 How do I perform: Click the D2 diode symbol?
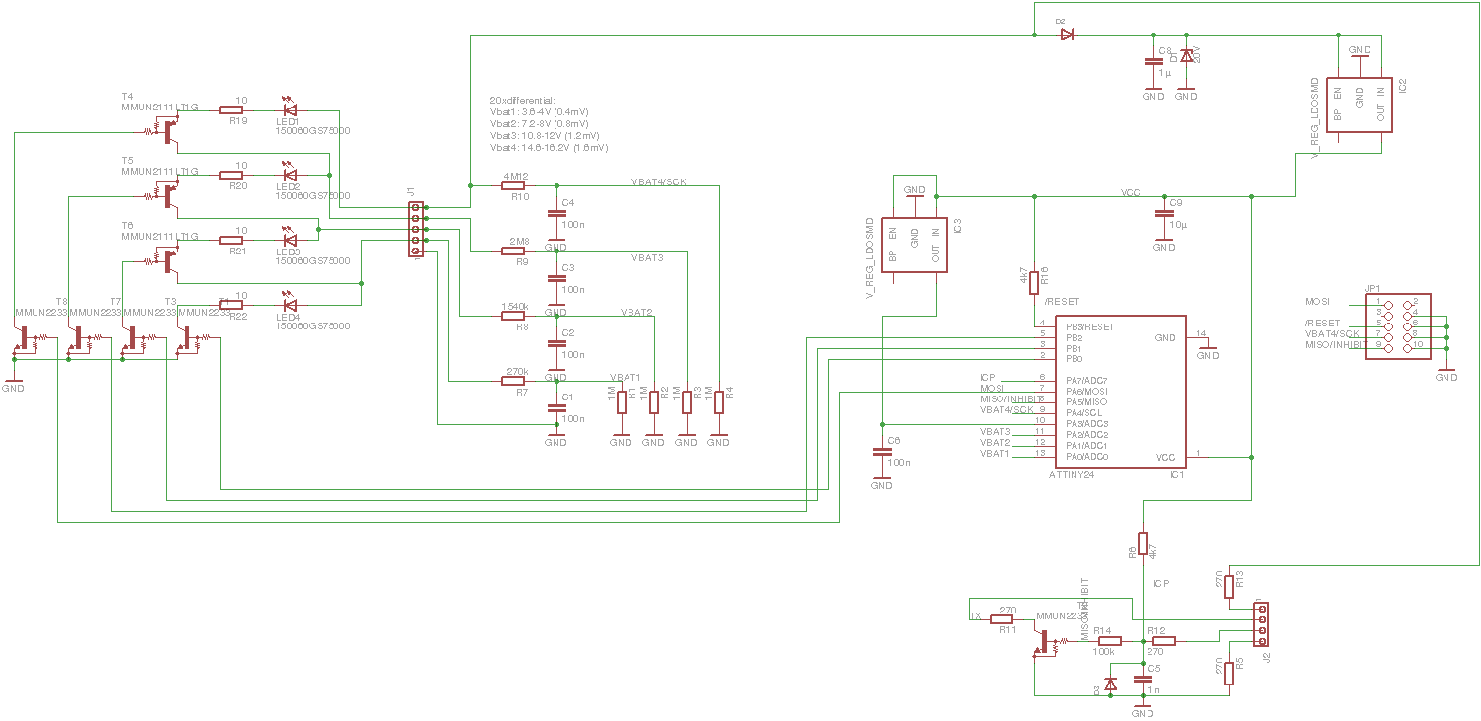(x=1066, y=35)
